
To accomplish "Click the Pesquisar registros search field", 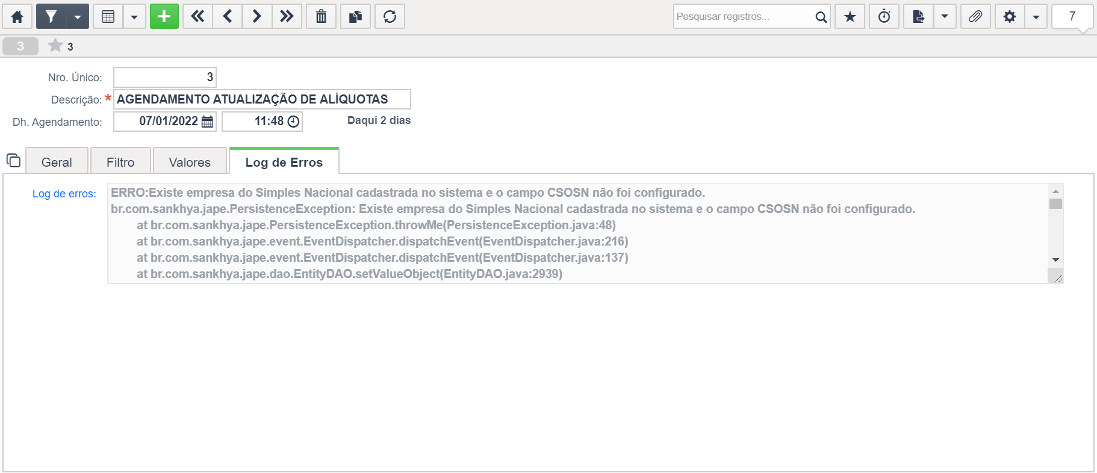I will coord(744,16).
